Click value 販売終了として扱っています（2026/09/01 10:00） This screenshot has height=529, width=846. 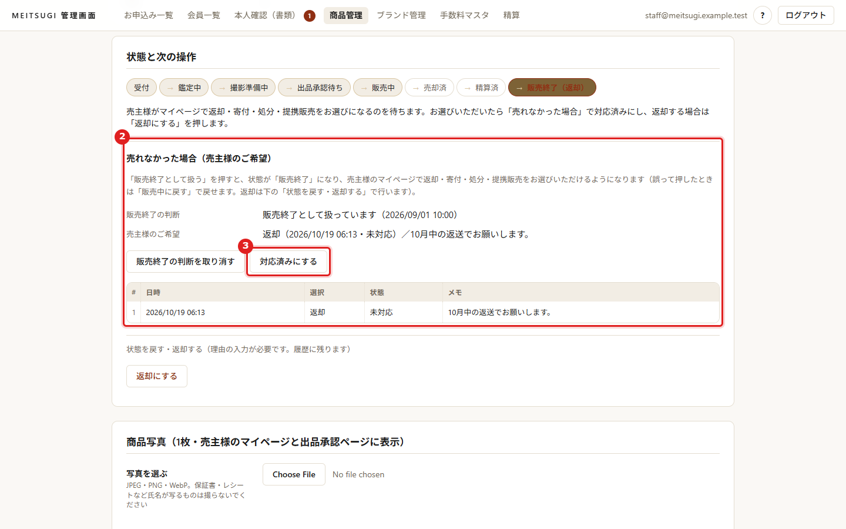click(360, 215)
